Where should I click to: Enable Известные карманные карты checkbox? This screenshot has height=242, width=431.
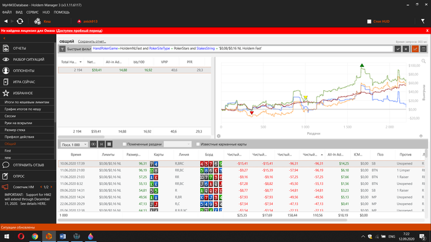(198, 144)
